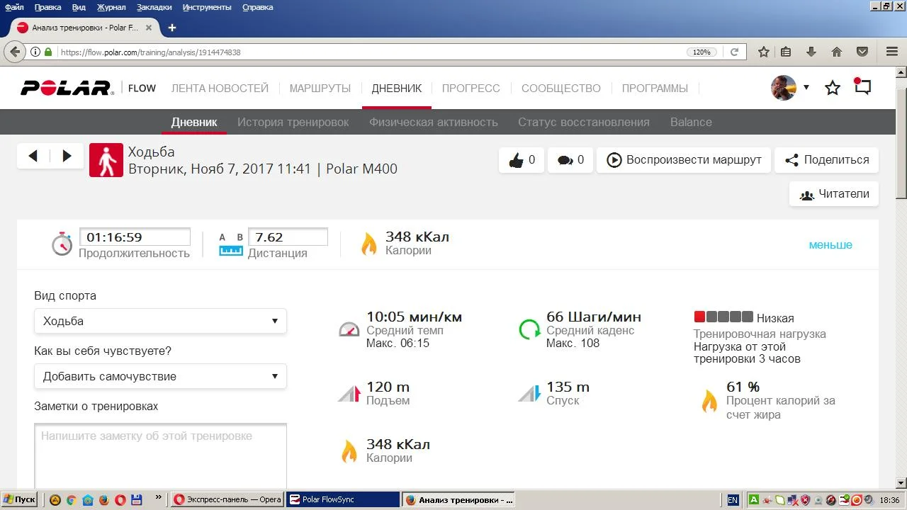The height and width of the screenshot is (510, 907).
Task: Open ПРОГРЕСС navigation tab
Action: [x=471, y=89]
